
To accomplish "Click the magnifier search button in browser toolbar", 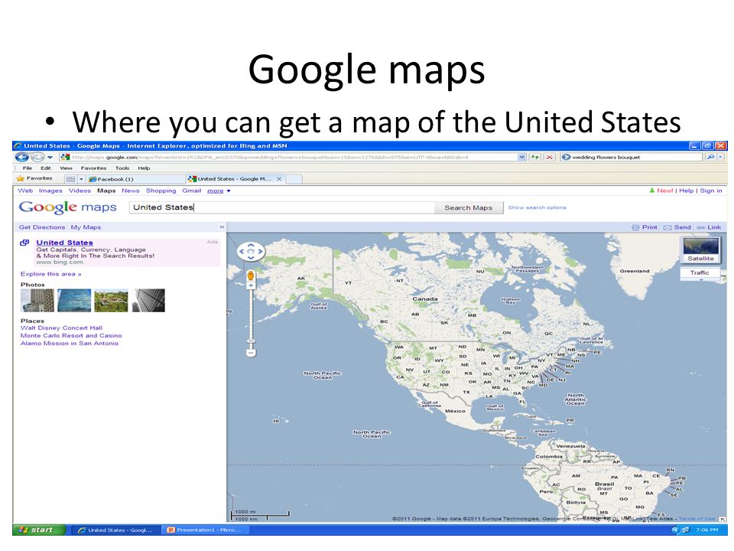I will coord(710,158).
